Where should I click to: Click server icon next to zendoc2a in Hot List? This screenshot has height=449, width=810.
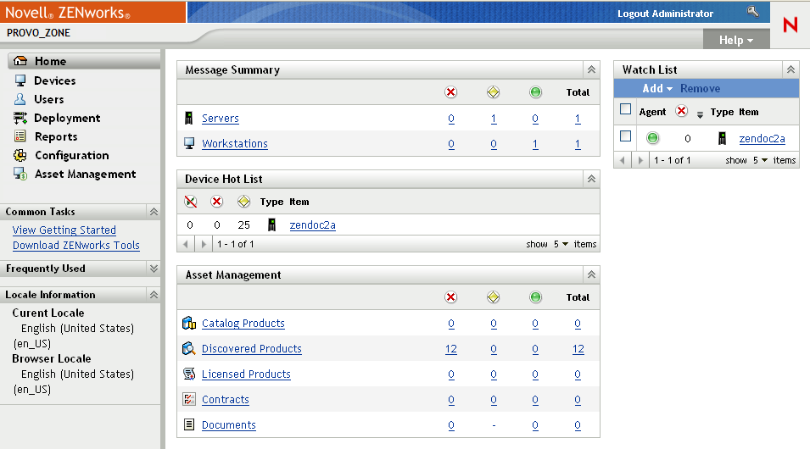(271, 224)
